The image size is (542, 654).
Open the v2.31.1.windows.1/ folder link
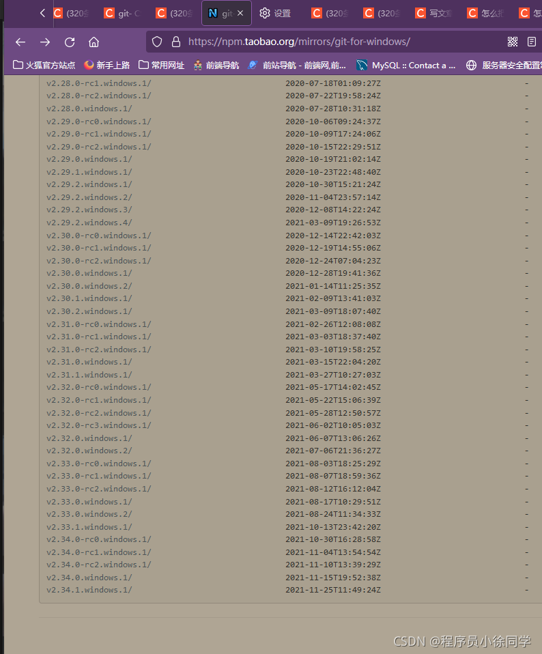click(89, 375)
